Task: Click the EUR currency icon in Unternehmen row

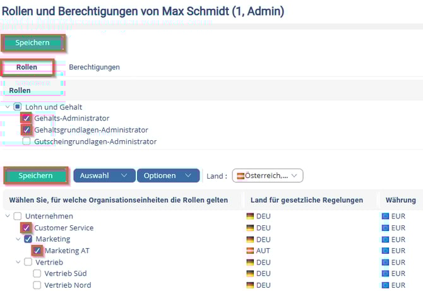Action: pos(386,217)
